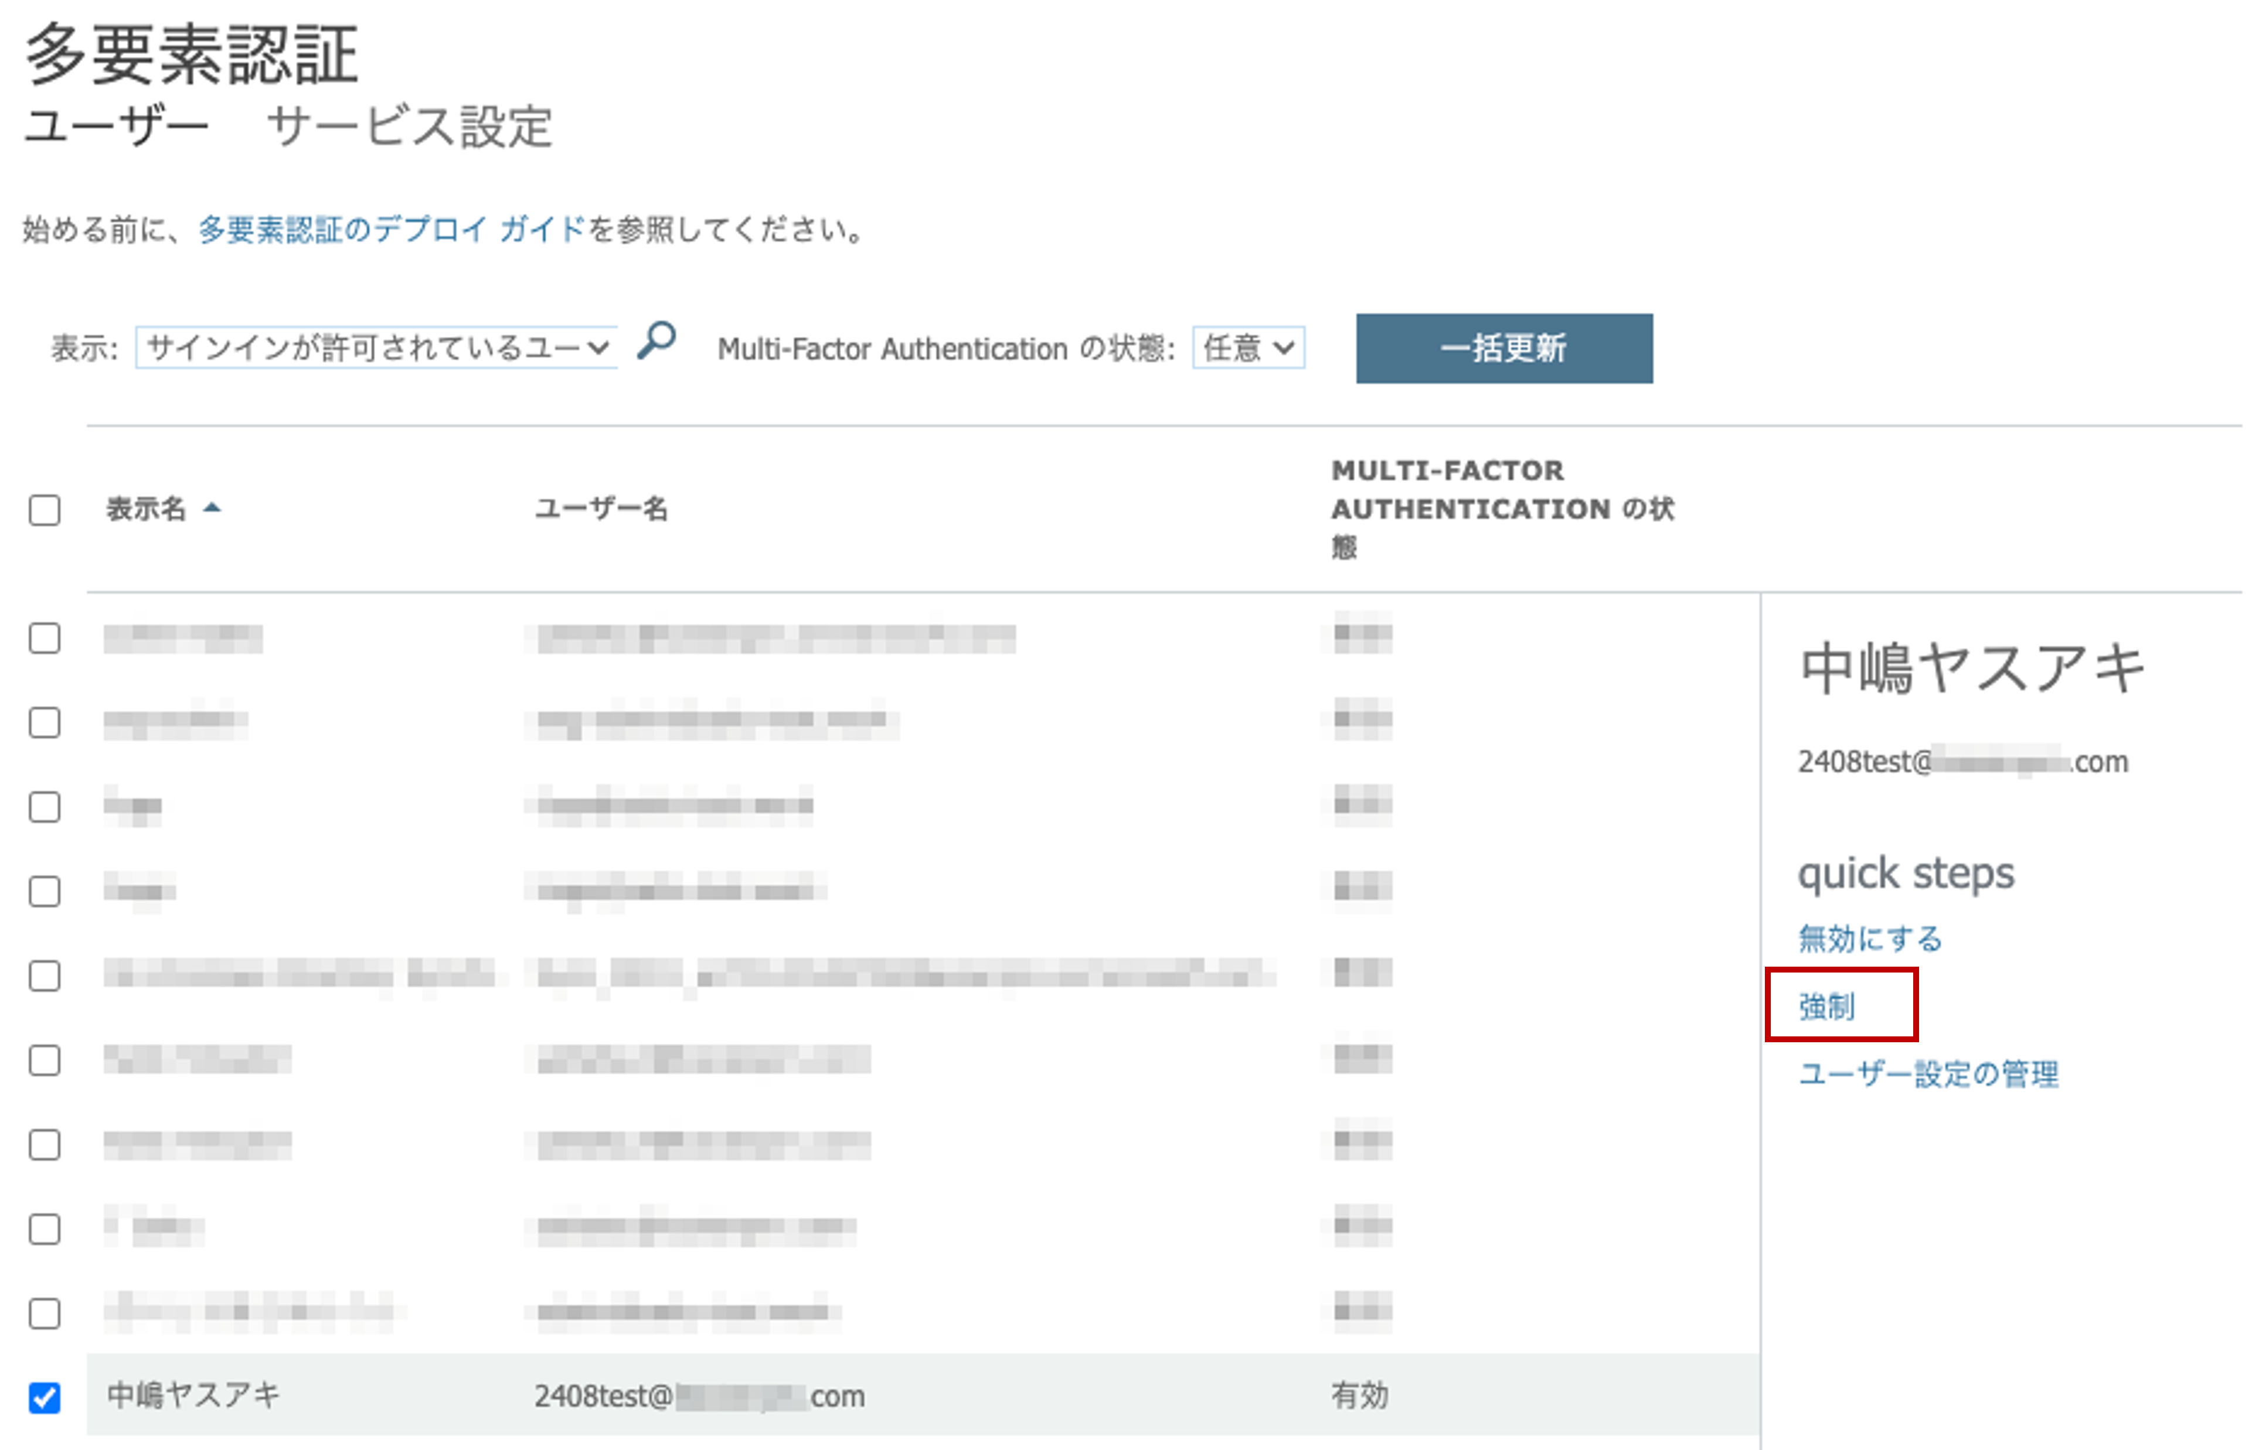
Task: Toggle the select-all checkbox in header
Action: [x=45, y=510]
